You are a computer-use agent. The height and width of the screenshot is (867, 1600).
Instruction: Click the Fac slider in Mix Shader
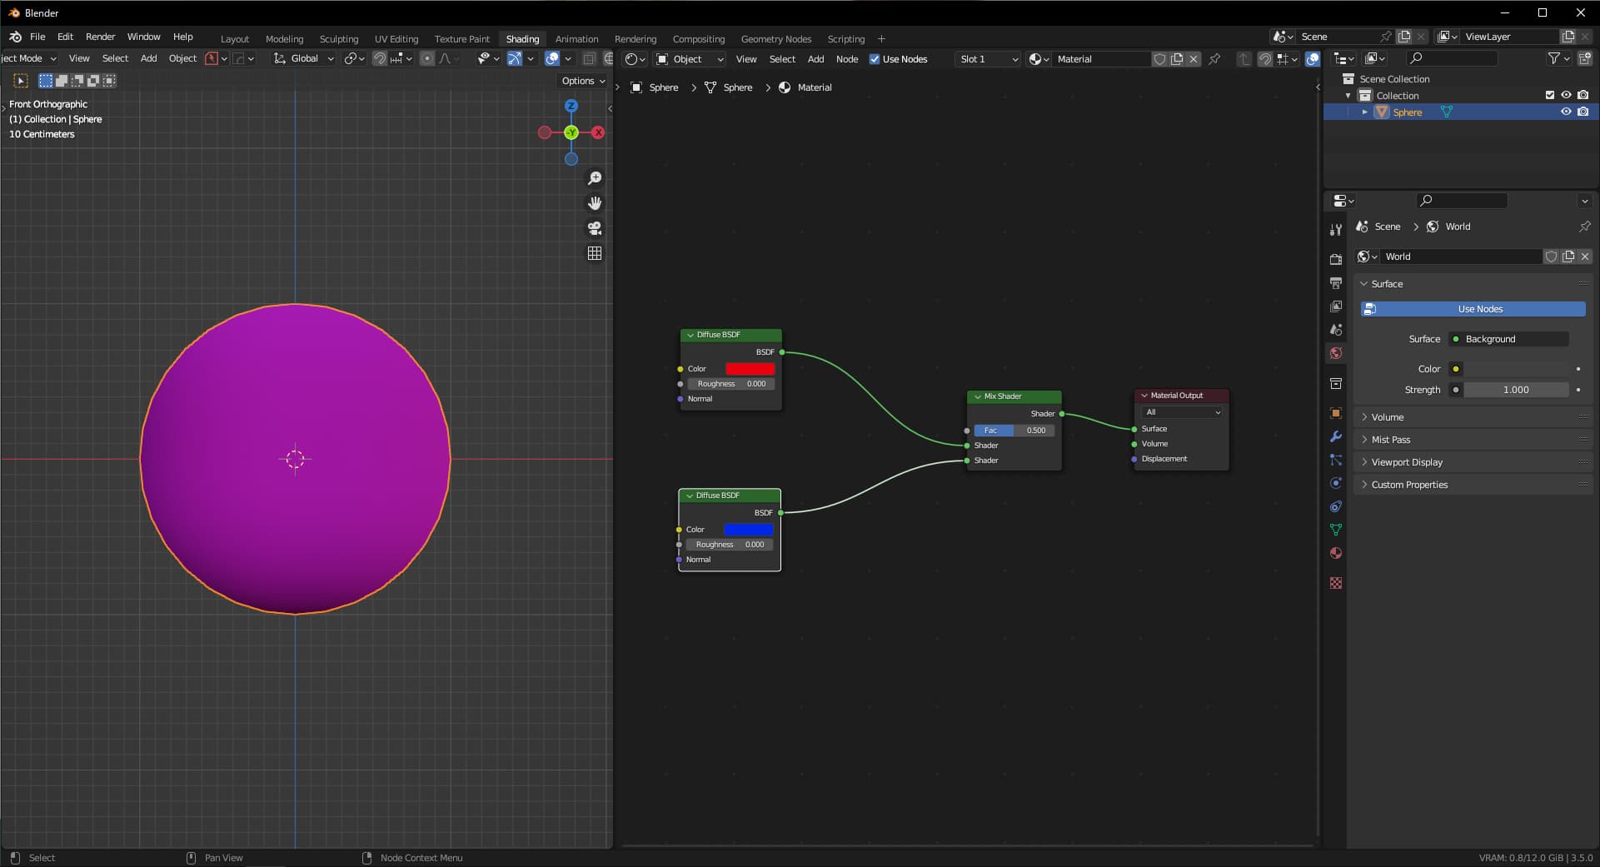1014,431
